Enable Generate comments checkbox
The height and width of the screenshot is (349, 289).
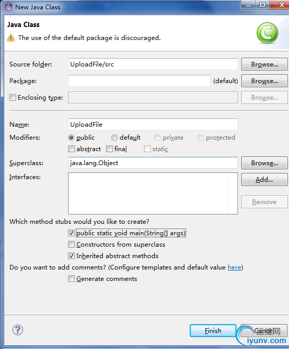(71, 279)
